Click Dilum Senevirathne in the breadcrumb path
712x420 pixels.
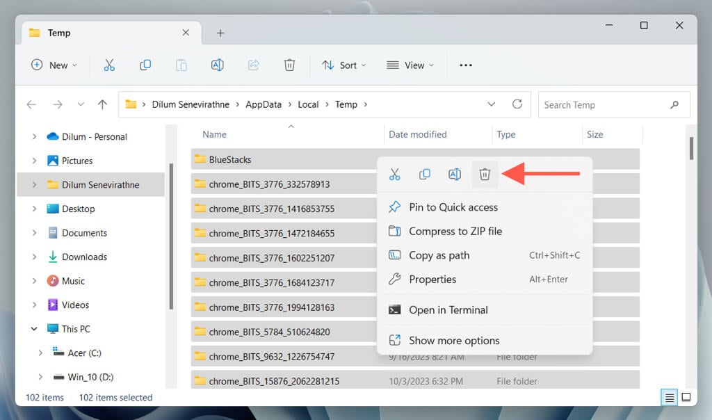(x=191, y=104)
